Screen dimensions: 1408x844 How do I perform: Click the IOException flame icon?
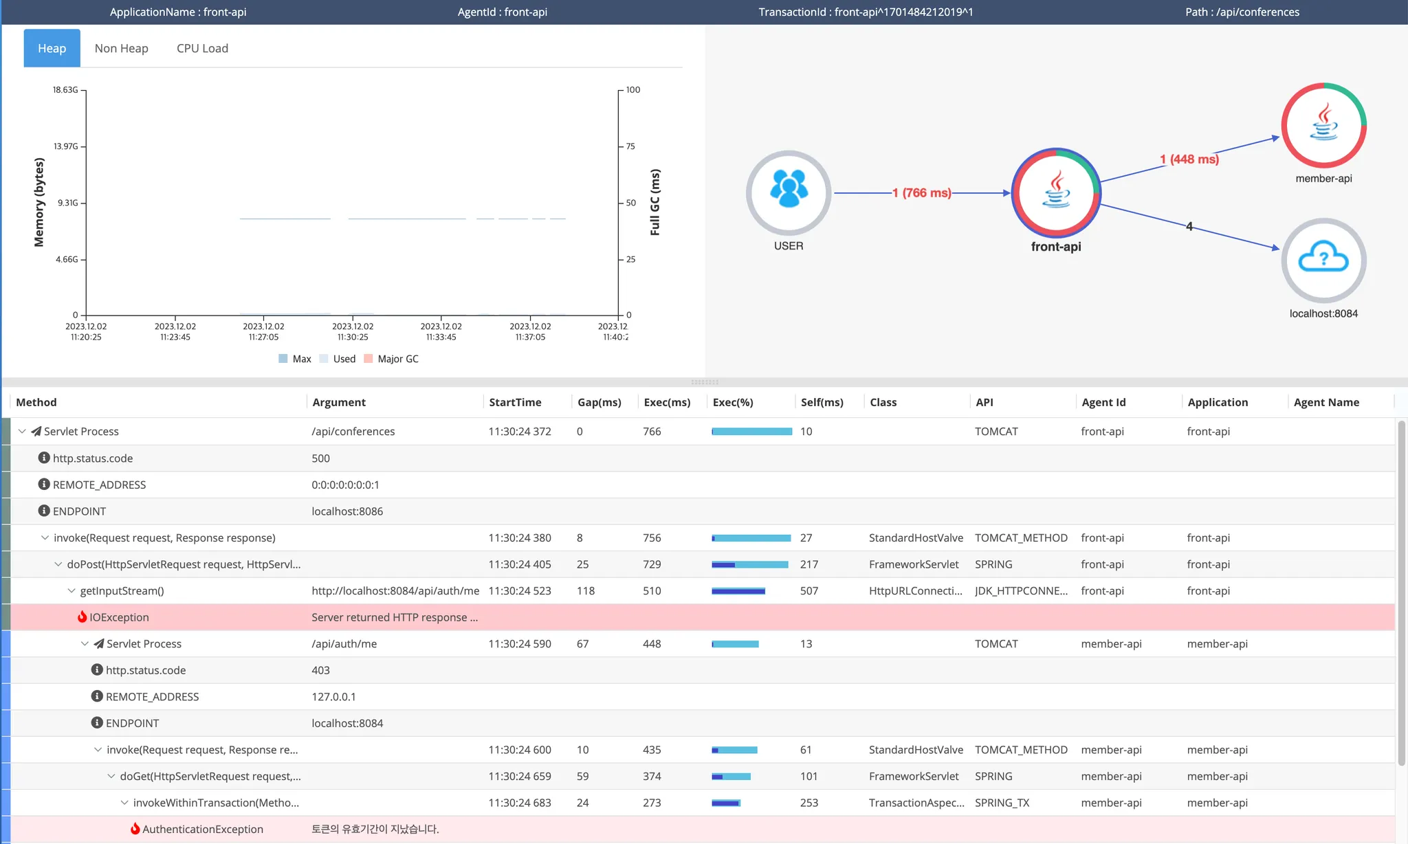tap(82, 617)
